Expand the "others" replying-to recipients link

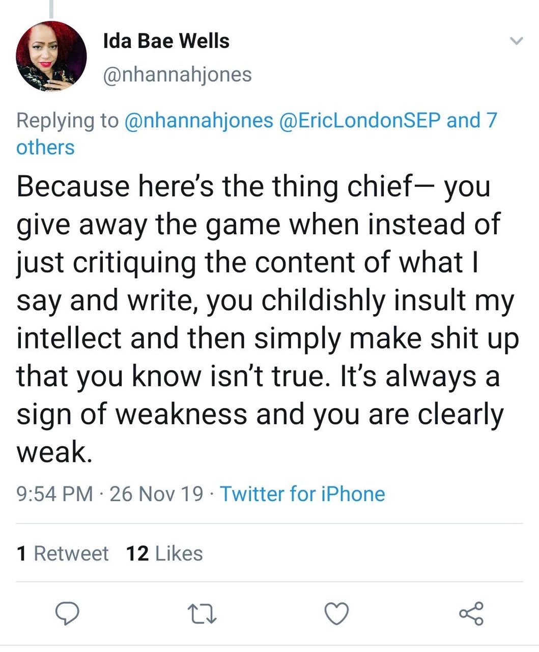coord(45,147)
